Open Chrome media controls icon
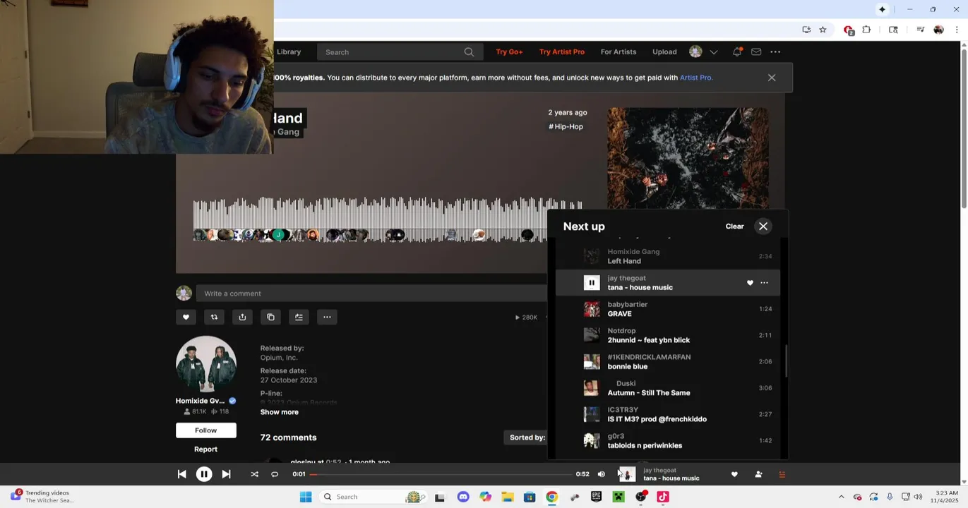This screenshot has height=508, width=968. pos(920,30)
